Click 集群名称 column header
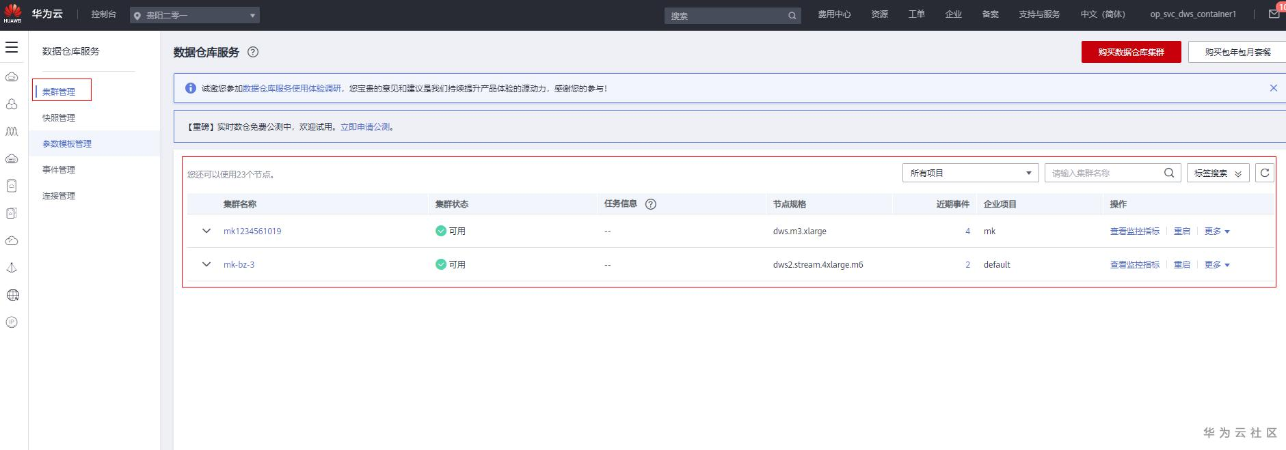 pyautogui.click(x=240, y=204)
